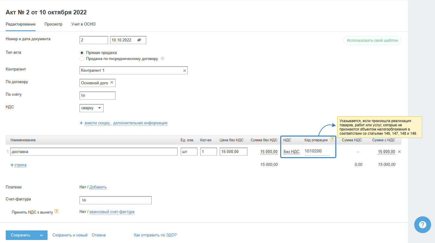
Task: Click the Код операции help icon
Action: click(x=332, y=139)
